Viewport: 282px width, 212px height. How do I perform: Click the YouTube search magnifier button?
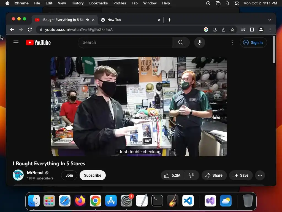point(181,43)
